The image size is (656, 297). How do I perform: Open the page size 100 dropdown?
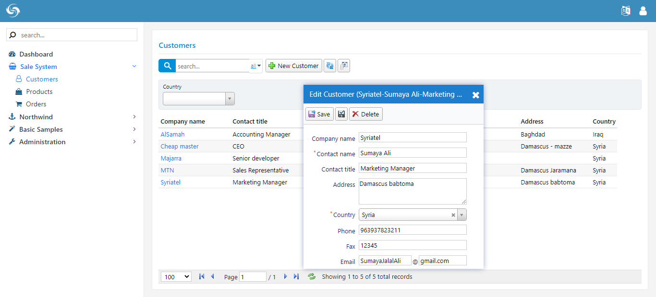tap(177, 277)
